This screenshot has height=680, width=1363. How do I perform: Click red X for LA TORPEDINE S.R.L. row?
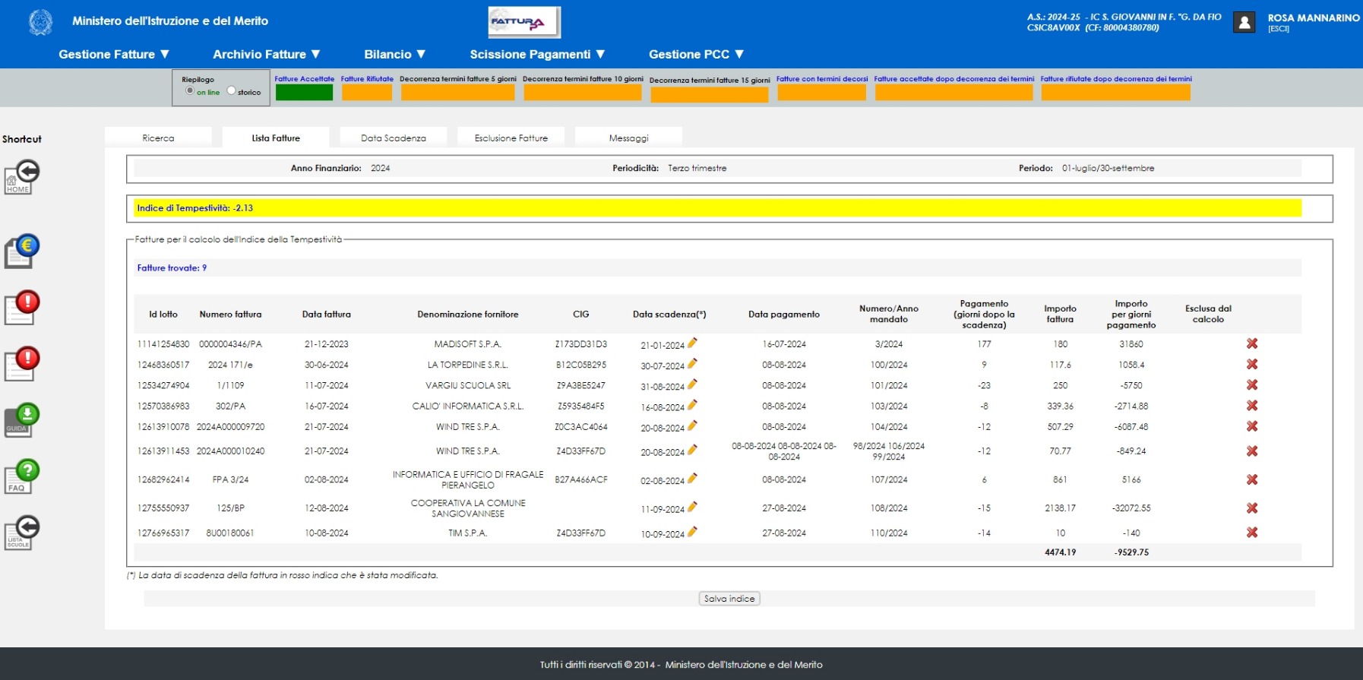click(1251, 365)
